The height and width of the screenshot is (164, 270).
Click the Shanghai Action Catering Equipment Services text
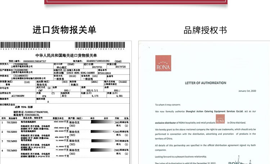tap(215, 111)
